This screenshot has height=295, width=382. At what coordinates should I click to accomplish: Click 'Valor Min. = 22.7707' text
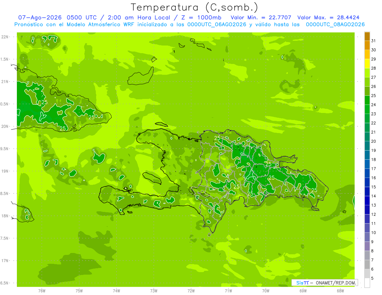(261, 18)
